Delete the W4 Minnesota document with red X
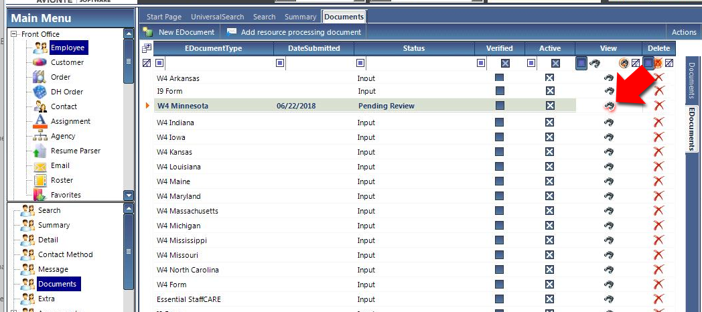Viewport: 702px width, 312px height. tap(658, 106)
